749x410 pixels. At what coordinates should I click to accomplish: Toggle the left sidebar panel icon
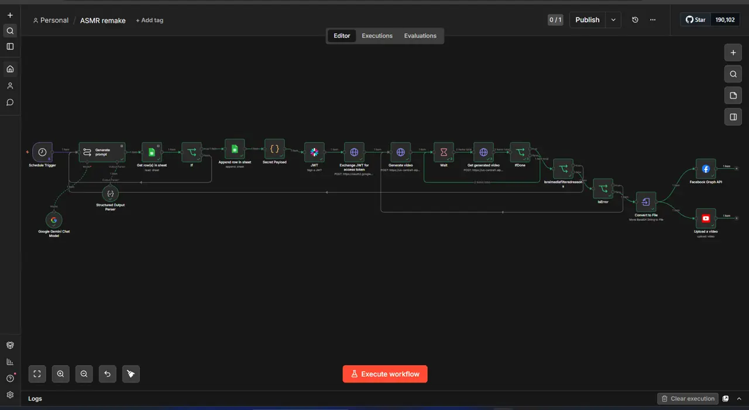[10, 46]
